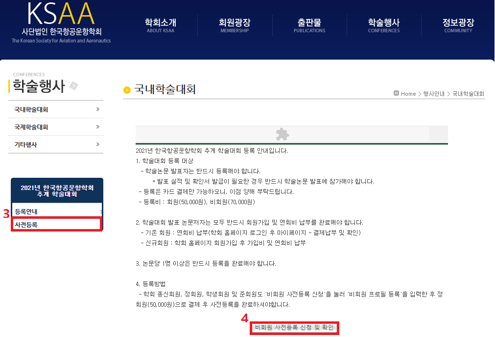Expand the 기타행사 sidebar arrow
The width and height of the screenshot is (495, 337).
click(x=98, y=145)
